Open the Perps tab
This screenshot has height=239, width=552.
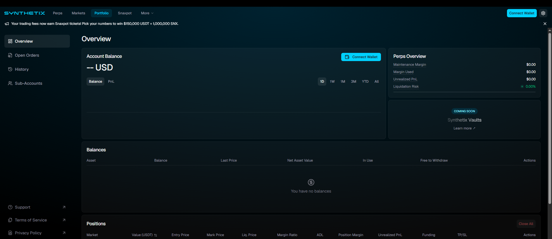tap(58, 13)
